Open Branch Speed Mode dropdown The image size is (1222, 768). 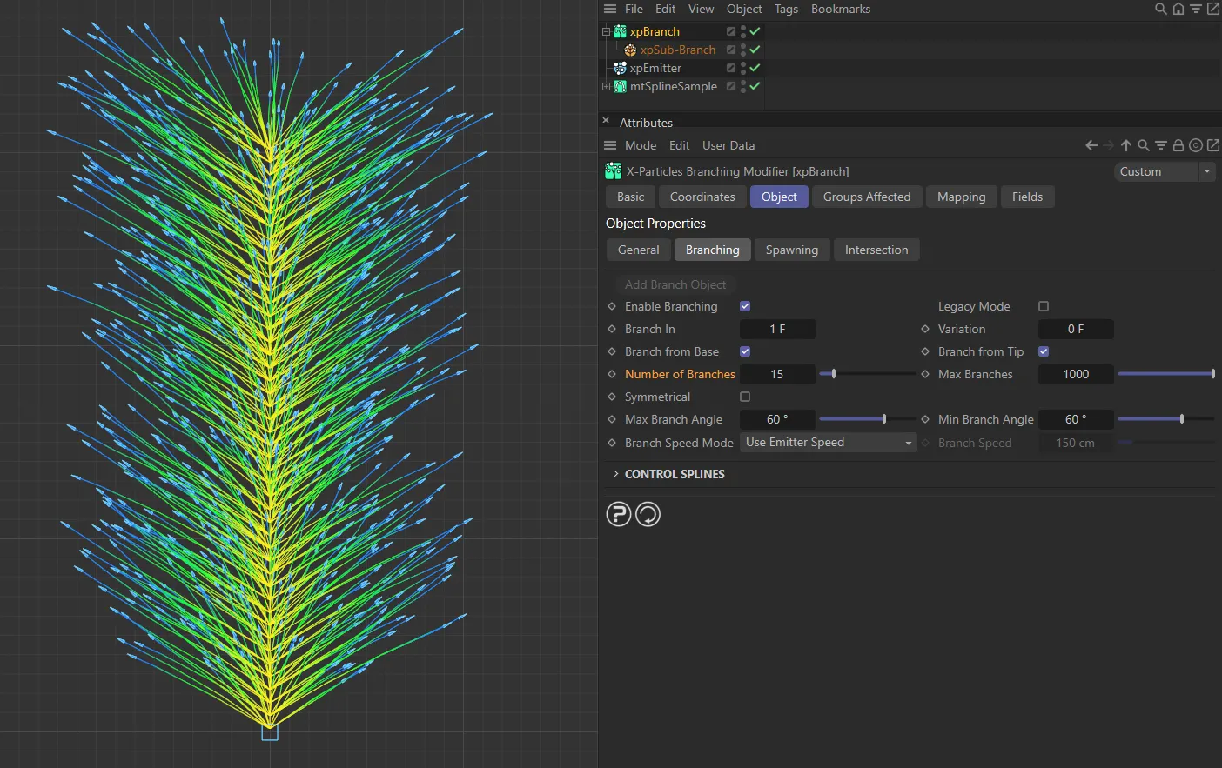coord(828,443)
